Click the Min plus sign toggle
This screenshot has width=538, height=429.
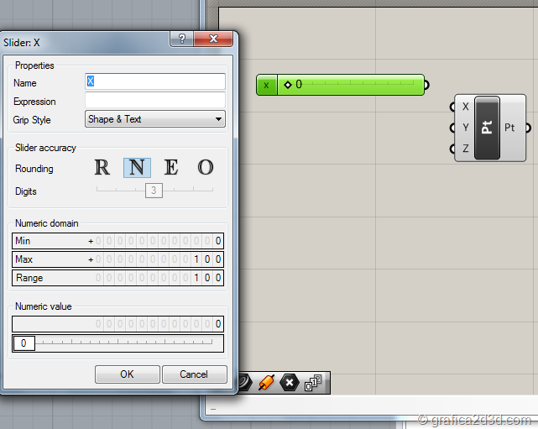coord(91,241)
